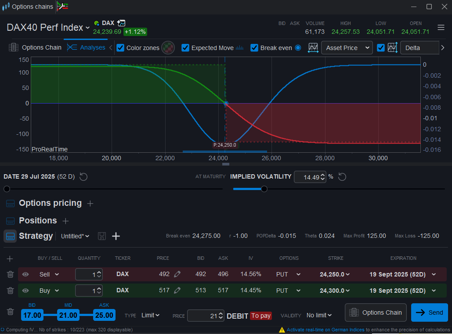Toggle visibility of the Buy leg
The height and width of the screenshot is (334, 452).
25,291
